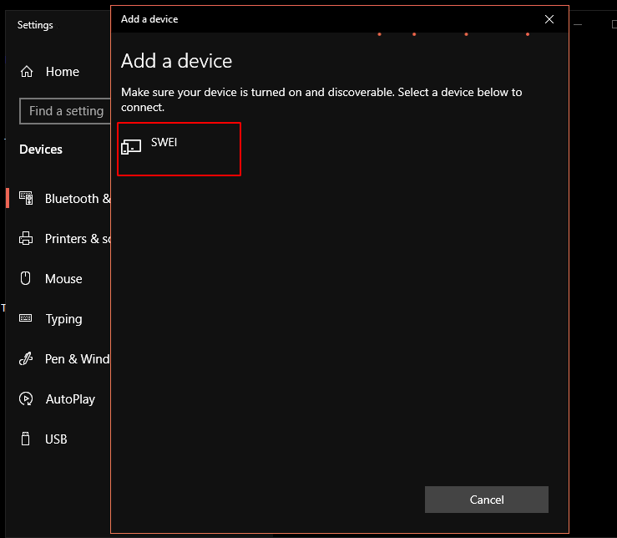Open Bluetooth & other devices section
Image resolution: width=617 pixels, height=538 pixels.
78,199
